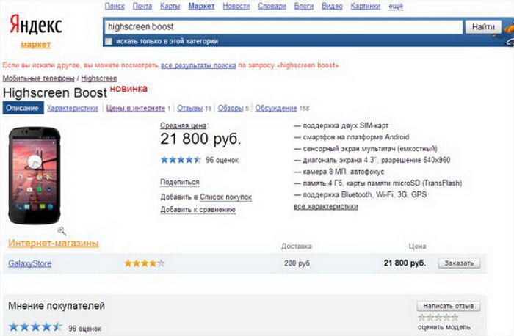The image size is (514, 336).
Task: Open 'все характеристики' link
Action: [325, 207]
